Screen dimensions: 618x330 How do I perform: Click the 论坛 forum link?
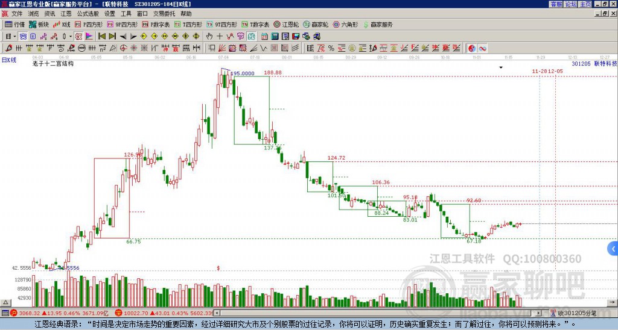(571, 4)
